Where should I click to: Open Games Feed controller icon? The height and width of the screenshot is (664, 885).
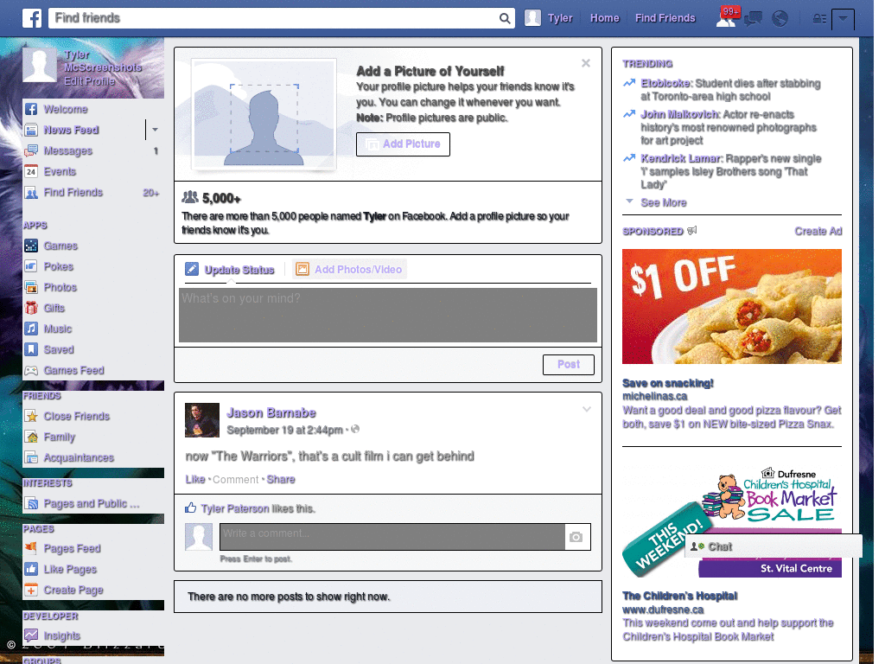click(x=31, y=370)
